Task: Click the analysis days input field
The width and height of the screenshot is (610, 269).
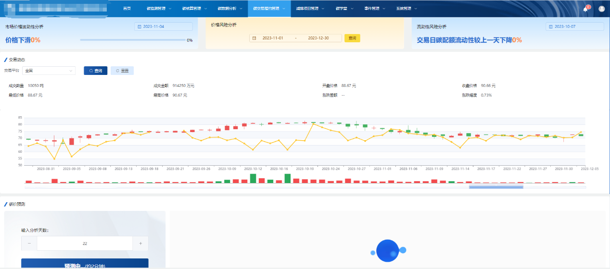Action: click(85, 244)
